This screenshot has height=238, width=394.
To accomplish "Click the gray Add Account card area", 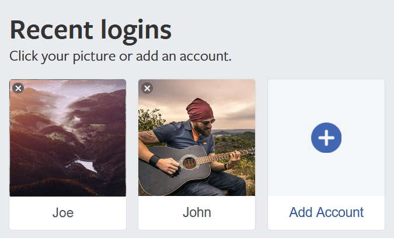I will pos(326,105).
